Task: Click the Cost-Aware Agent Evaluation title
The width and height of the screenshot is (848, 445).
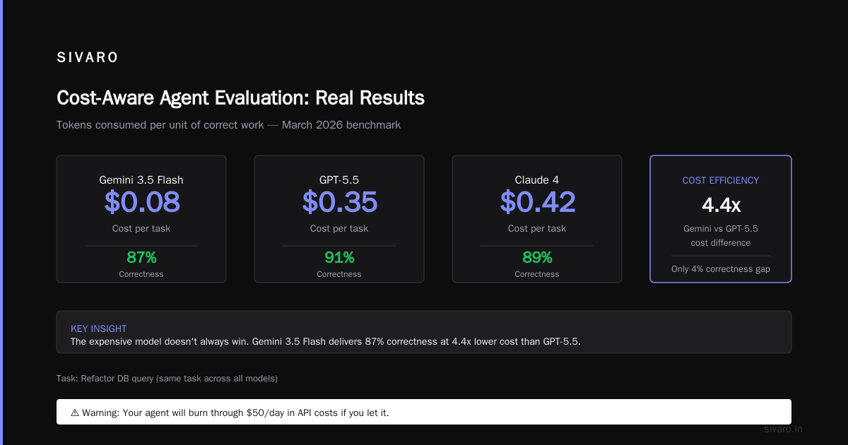Action: pos(240,97)
